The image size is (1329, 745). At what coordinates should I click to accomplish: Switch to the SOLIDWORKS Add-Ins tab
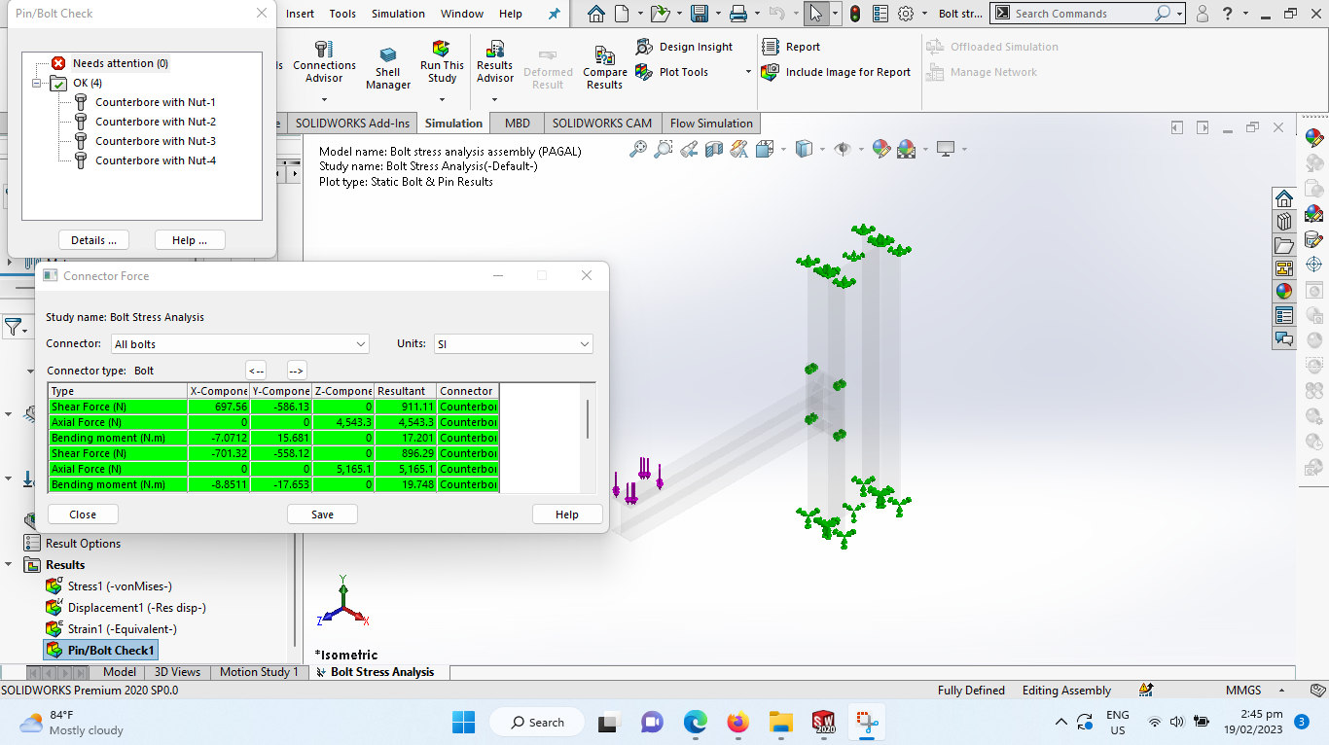[352, 124]
